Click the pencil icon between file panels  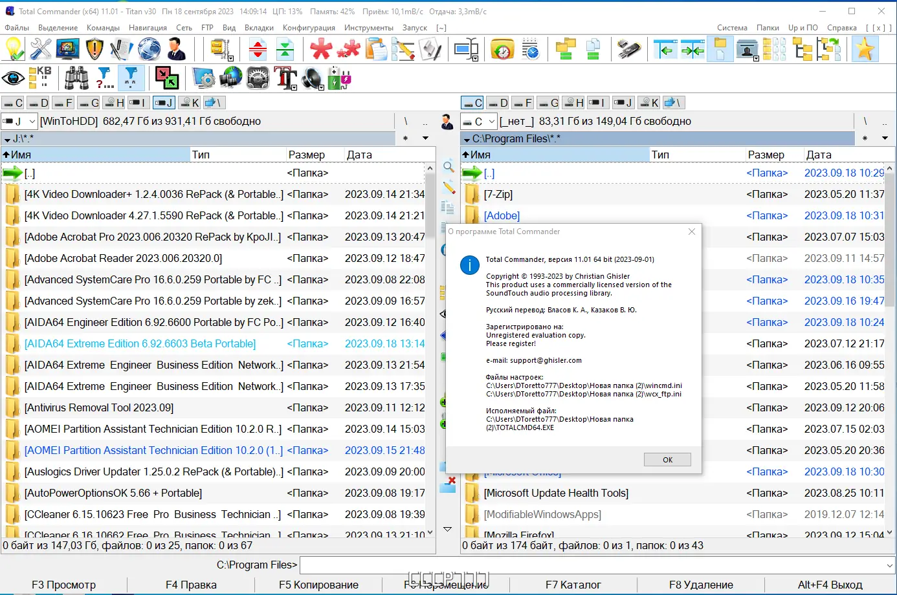(x=448, y=188)
